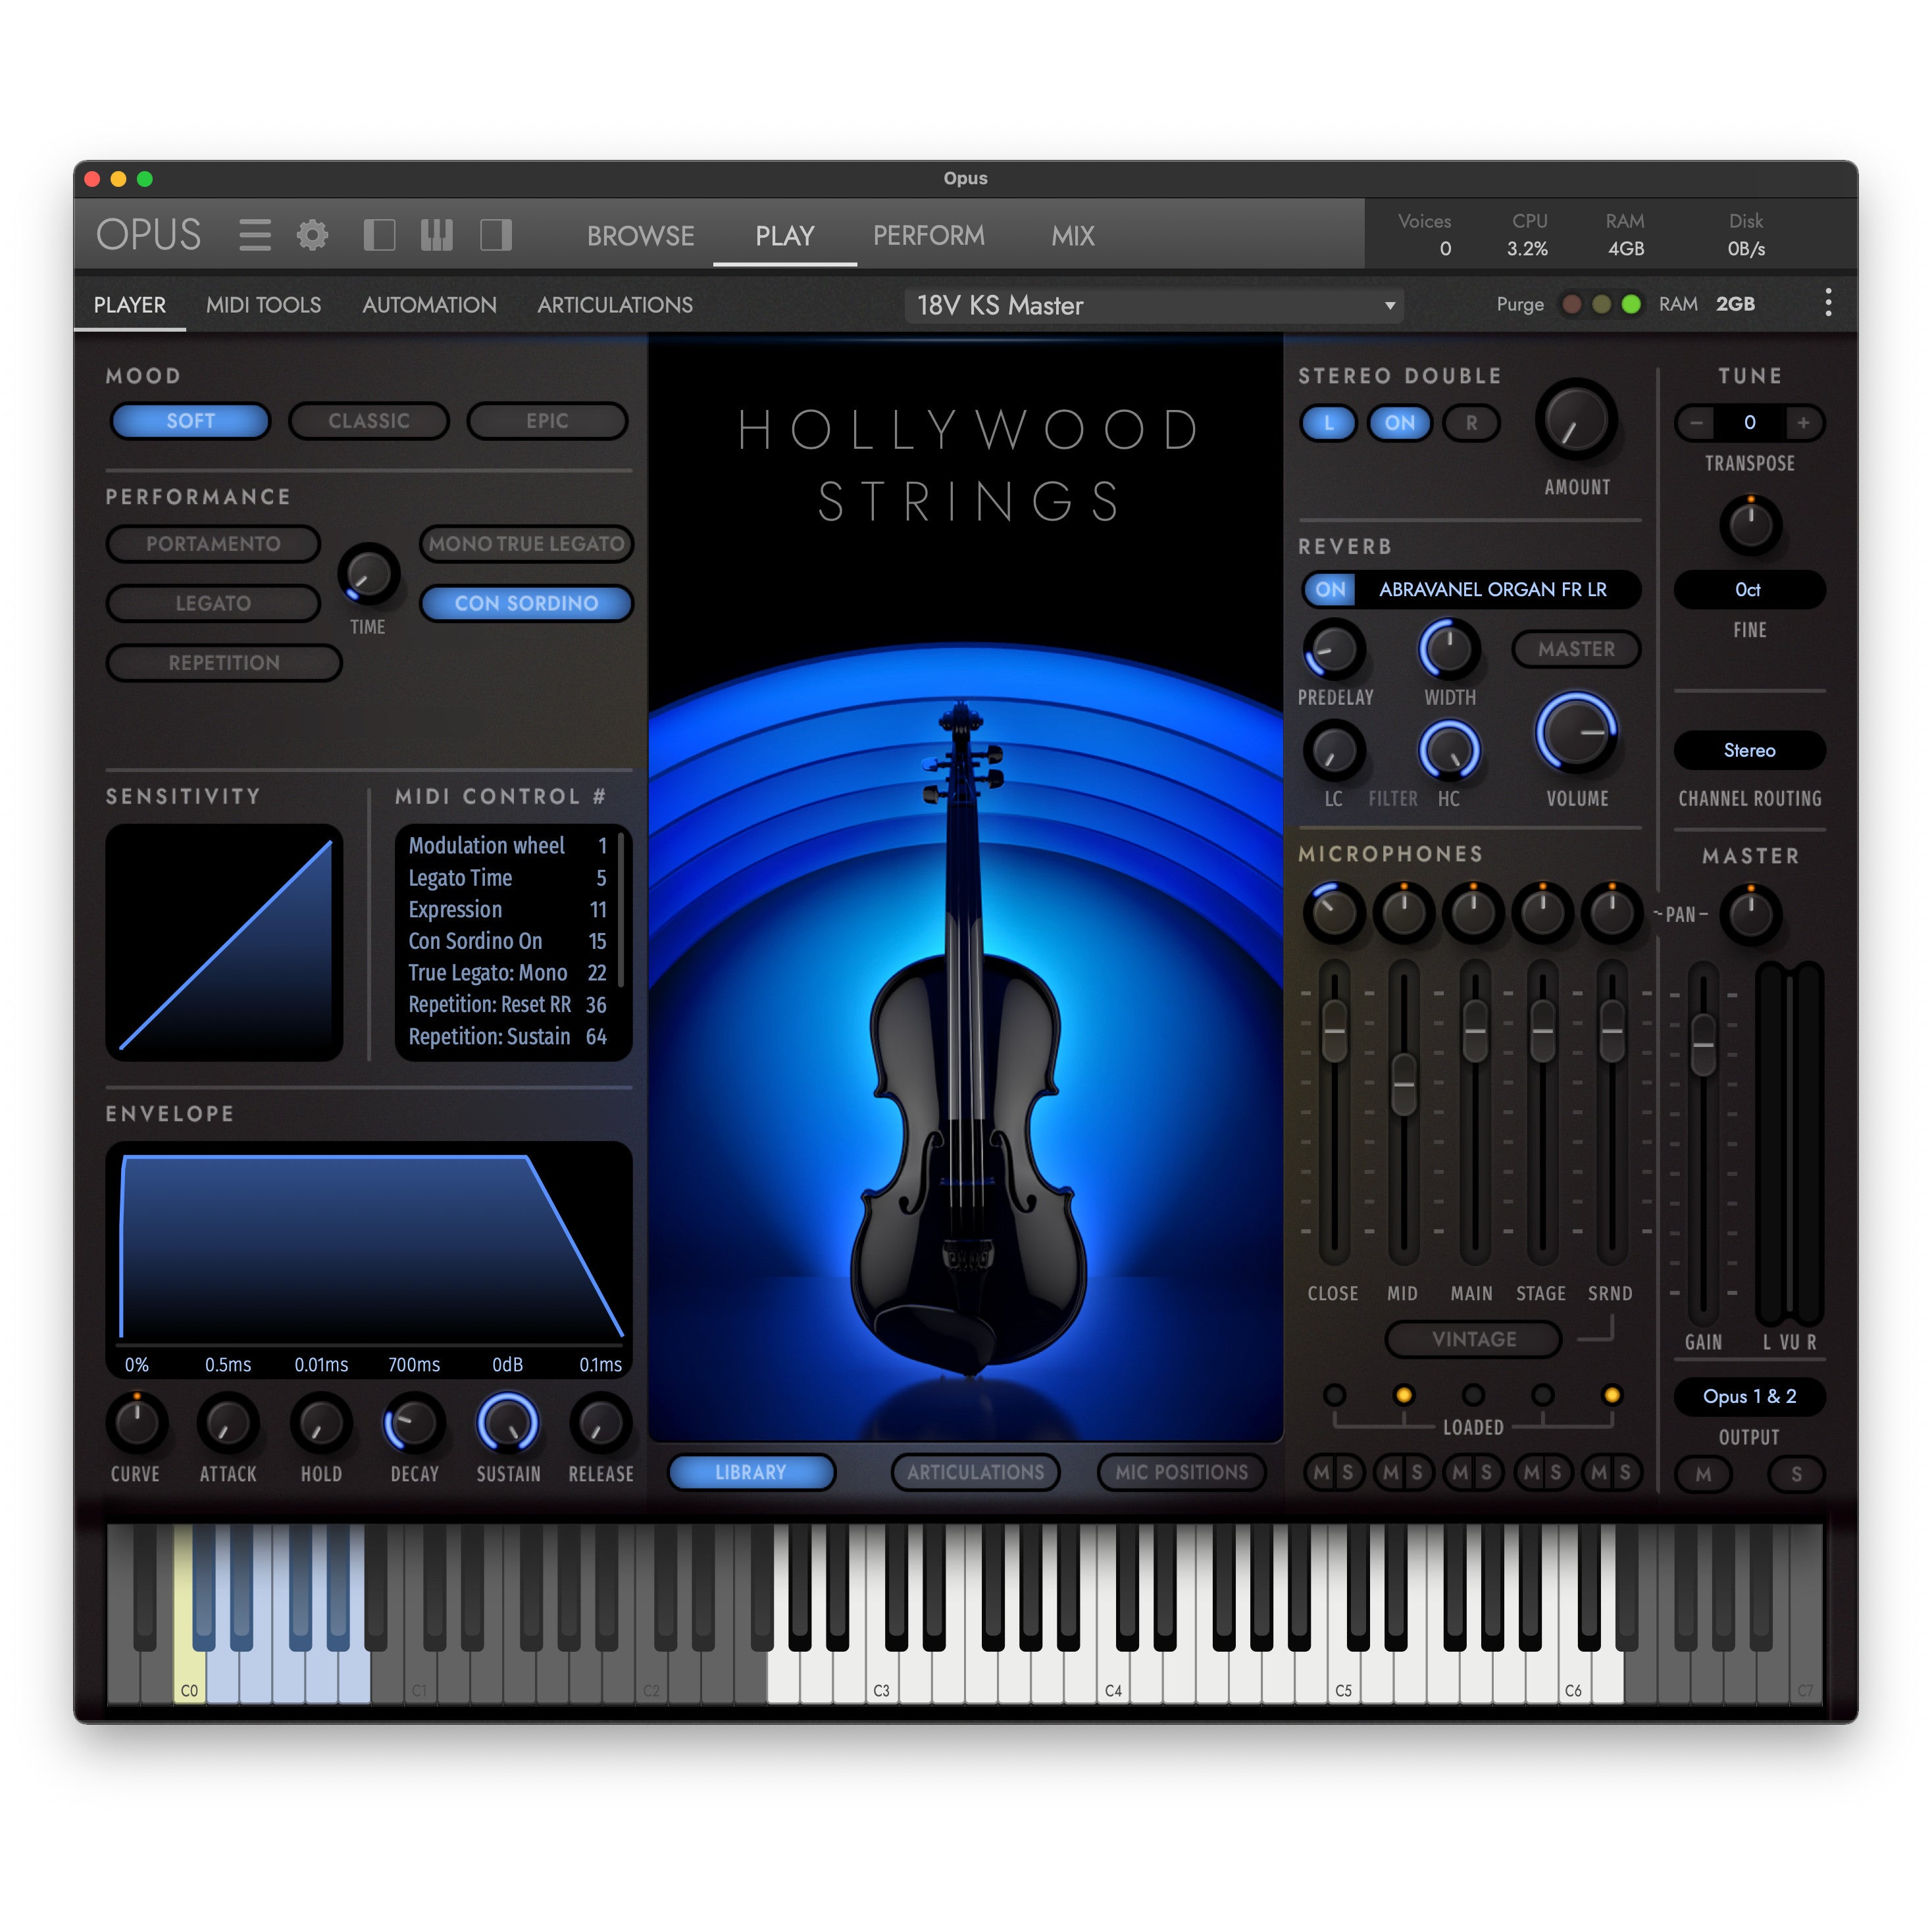Image resolution: width=1932 pixels, height=1932 pixels.
Task: Click the VINTAGE microphone button
Action: (x=1474, y=1339)
